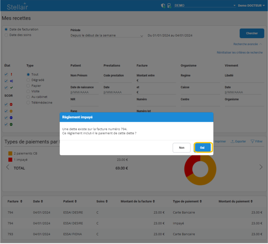Image resolution: width=268 pixels, height=244 pixels.
Task: Click the Nom Prénom input field
Action: (84, 81)
